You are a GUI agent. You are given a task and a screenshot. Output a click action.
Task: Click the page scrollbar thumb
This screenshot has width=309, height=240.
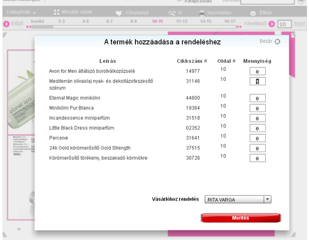42,27
